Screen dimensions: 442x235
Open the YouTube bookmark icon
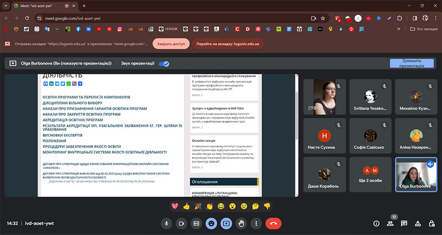click(x=99, y=29)
